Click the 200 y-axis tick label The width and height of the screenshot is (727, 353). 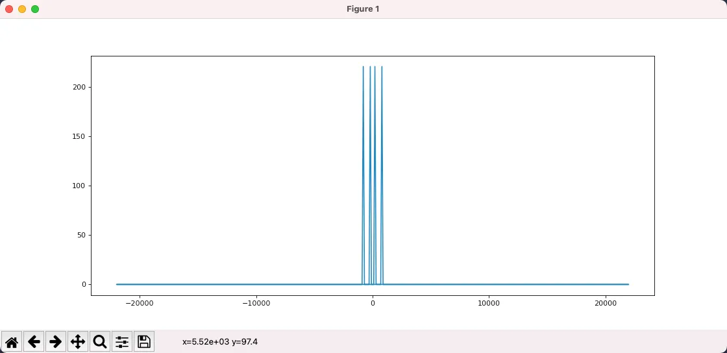point(80,87)
